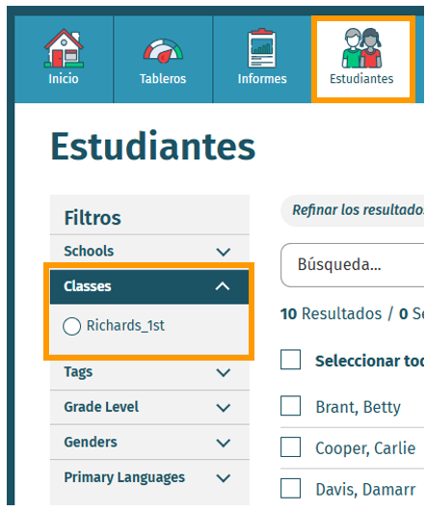The width and height of the screenshot is (426, 512).
Task: Check the Seleccionar todo checkbox
Action: click(290, 360)
